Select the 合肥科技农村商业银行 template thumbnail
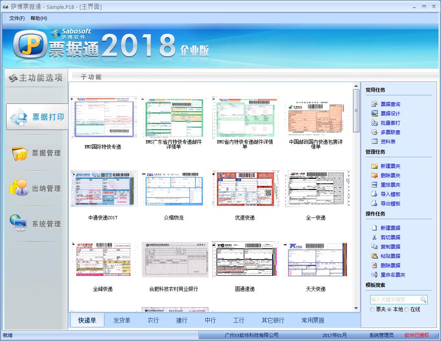 [x=175, y=260]
